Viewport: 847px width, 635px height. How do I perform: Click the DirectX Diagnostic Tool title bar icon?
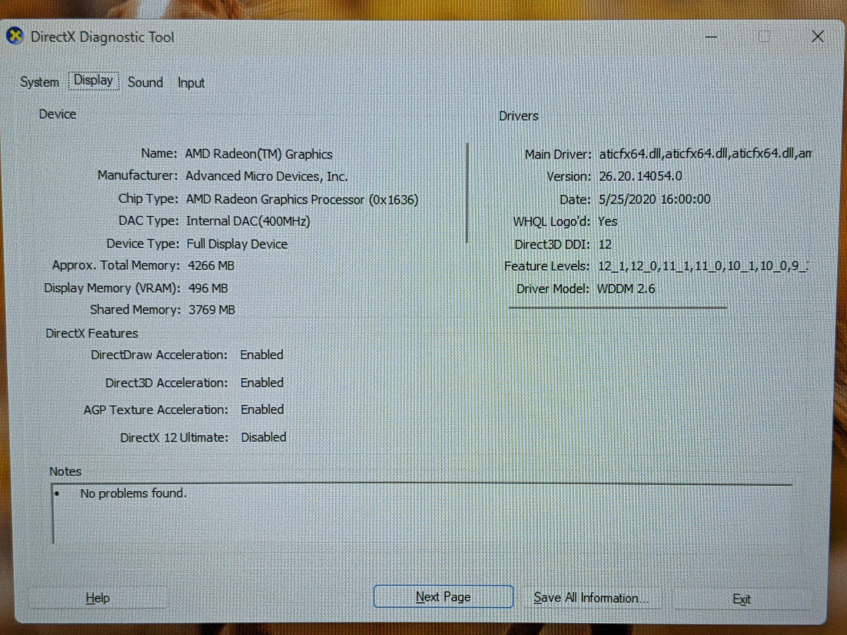pos(15,37)
